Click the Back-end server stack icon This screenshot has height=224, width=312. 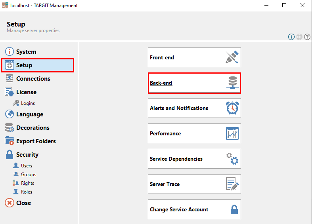[x=232, y=83]
